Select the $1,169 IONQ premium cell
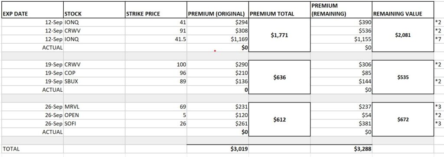Viewport: 444px width, 157px height. click(x=218, y=39)
